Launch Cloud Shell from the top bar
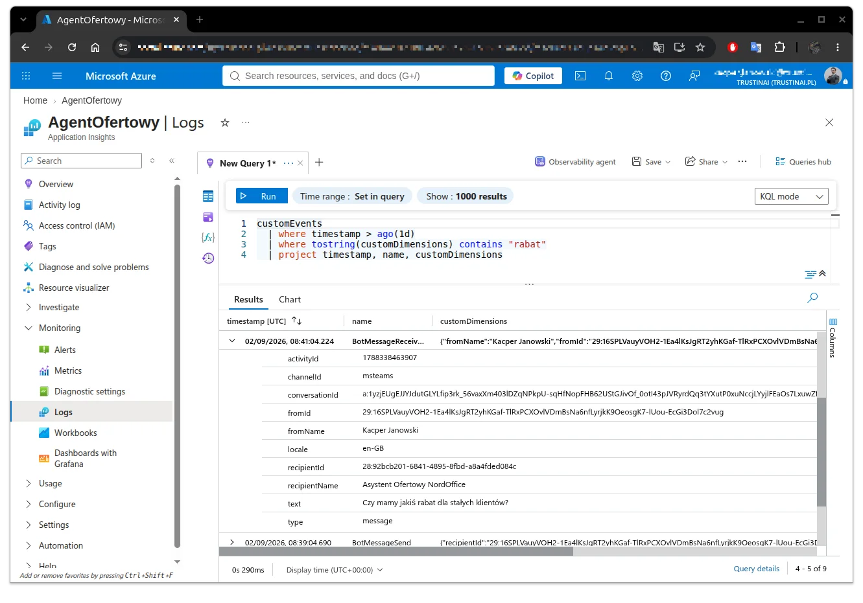This screenshot has width=863, height=603. pos(580,76)
